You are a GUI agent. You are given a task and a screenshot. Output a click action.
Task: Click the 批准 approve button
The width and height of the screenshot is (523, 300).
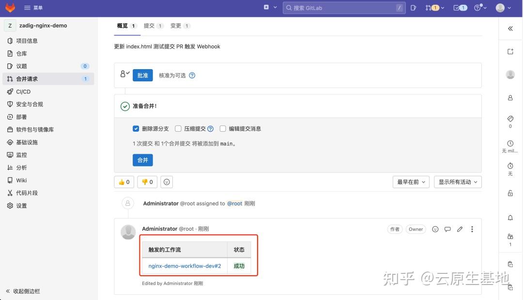point(142,75)
